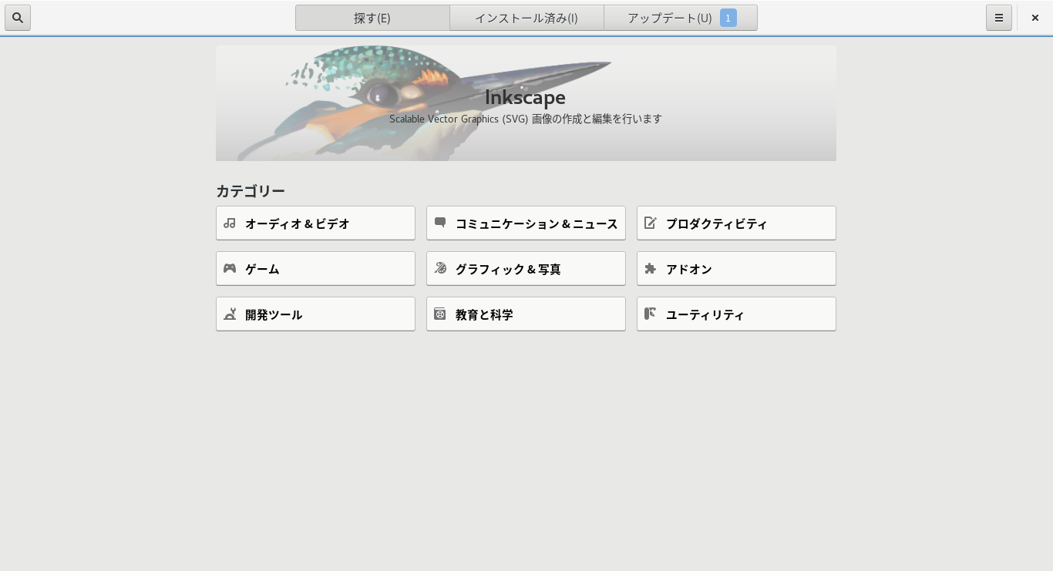Switch to the インストール済み(I) tab

click(526, 18)
